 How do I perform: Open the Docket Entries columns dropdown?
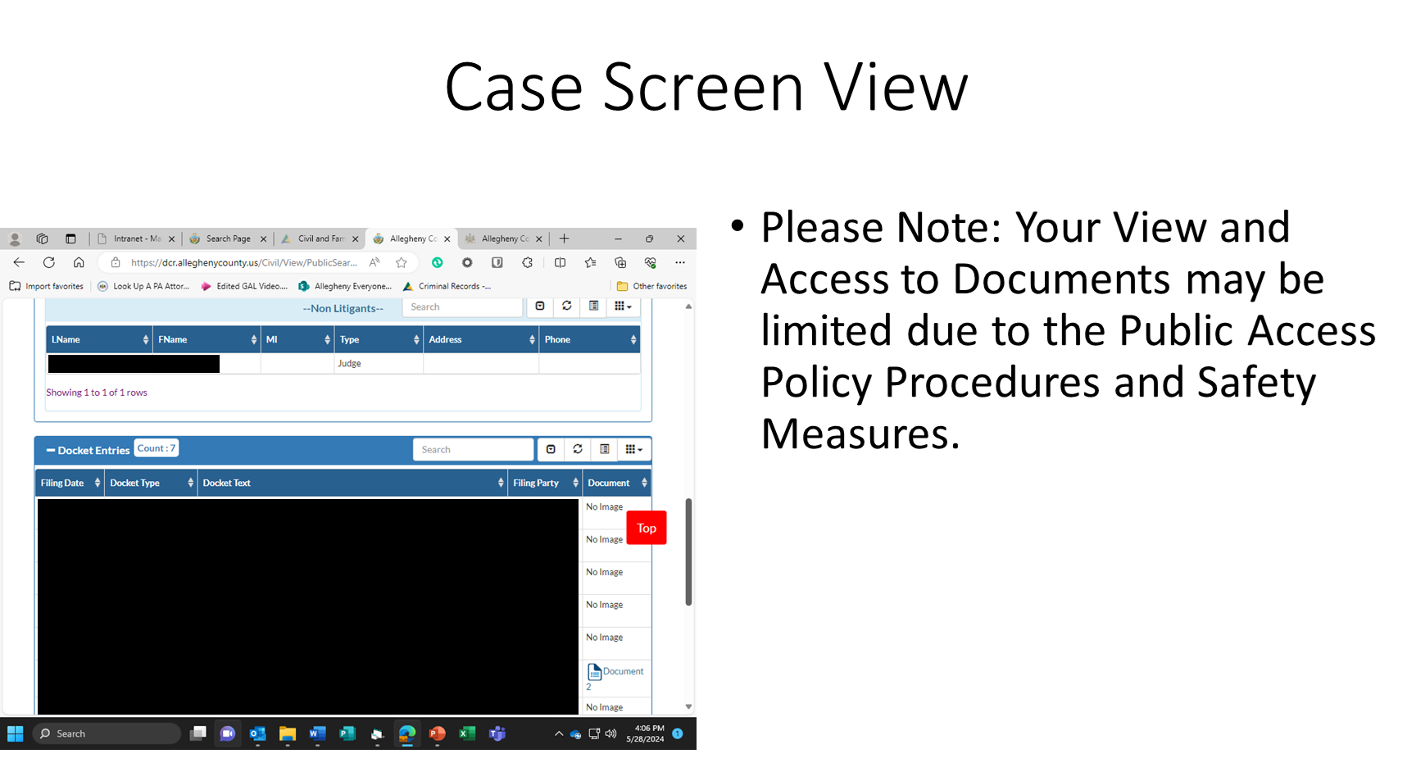(x=633, y=449)
